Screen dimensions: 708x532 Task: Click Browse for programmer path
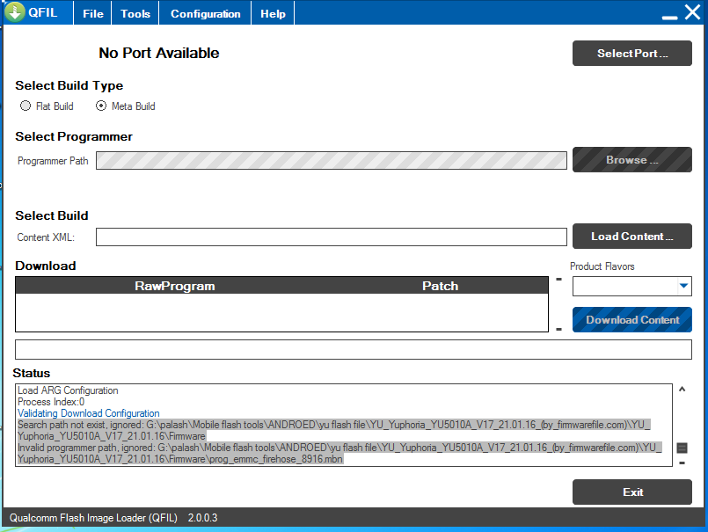coord(632,160)
